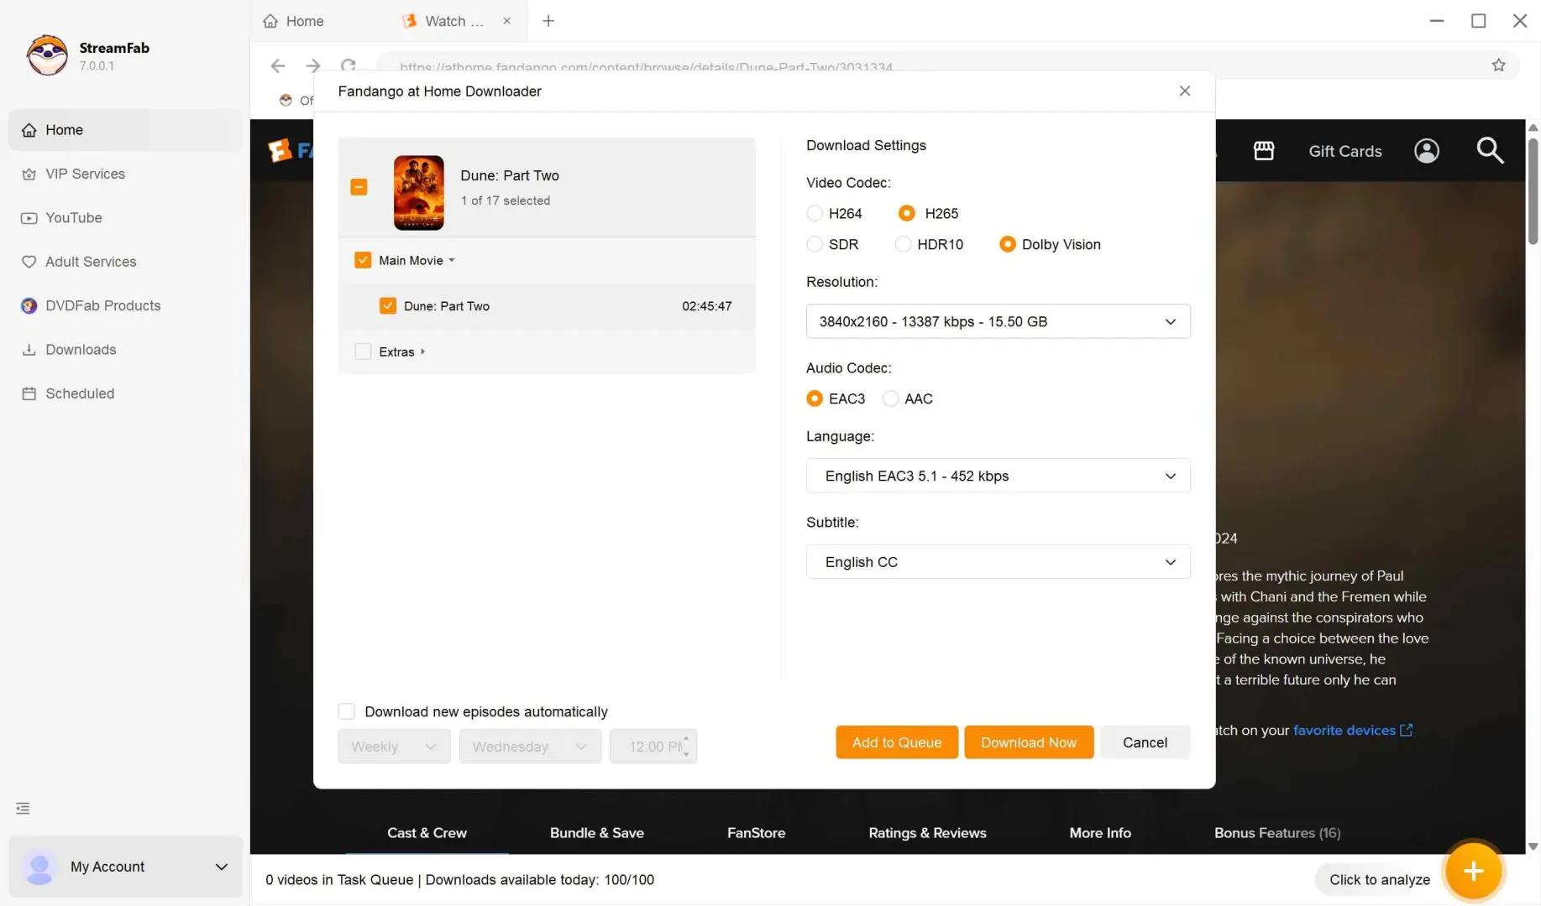Open a new tab with plus icon
This screenshot has height=906, width=1541.
point(548,21)
